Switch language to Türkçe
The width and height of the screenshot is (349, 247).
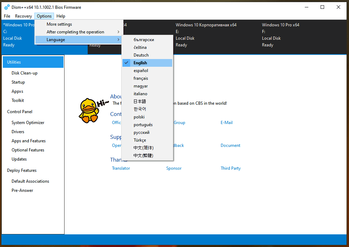pyautogui.click(x=147, y=140)
